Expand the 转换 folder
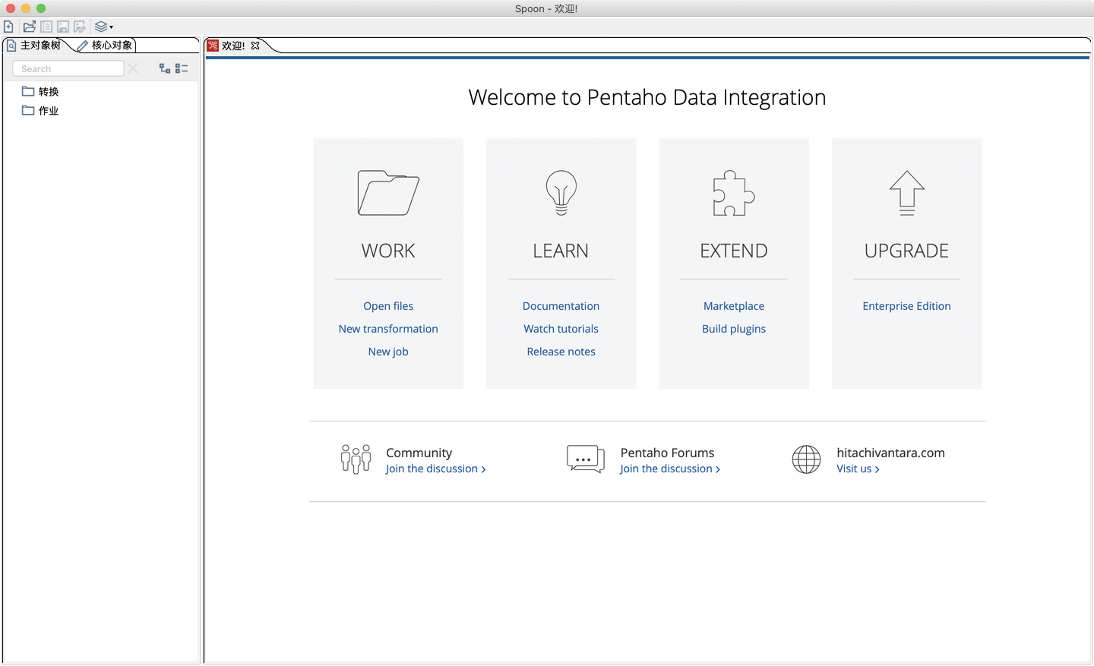This screenshot has width=1094, height=666. (48, 92)
